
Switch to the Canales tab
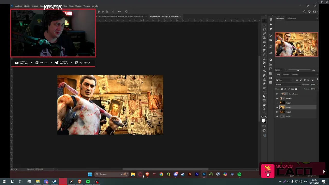(x=286, y=75)
